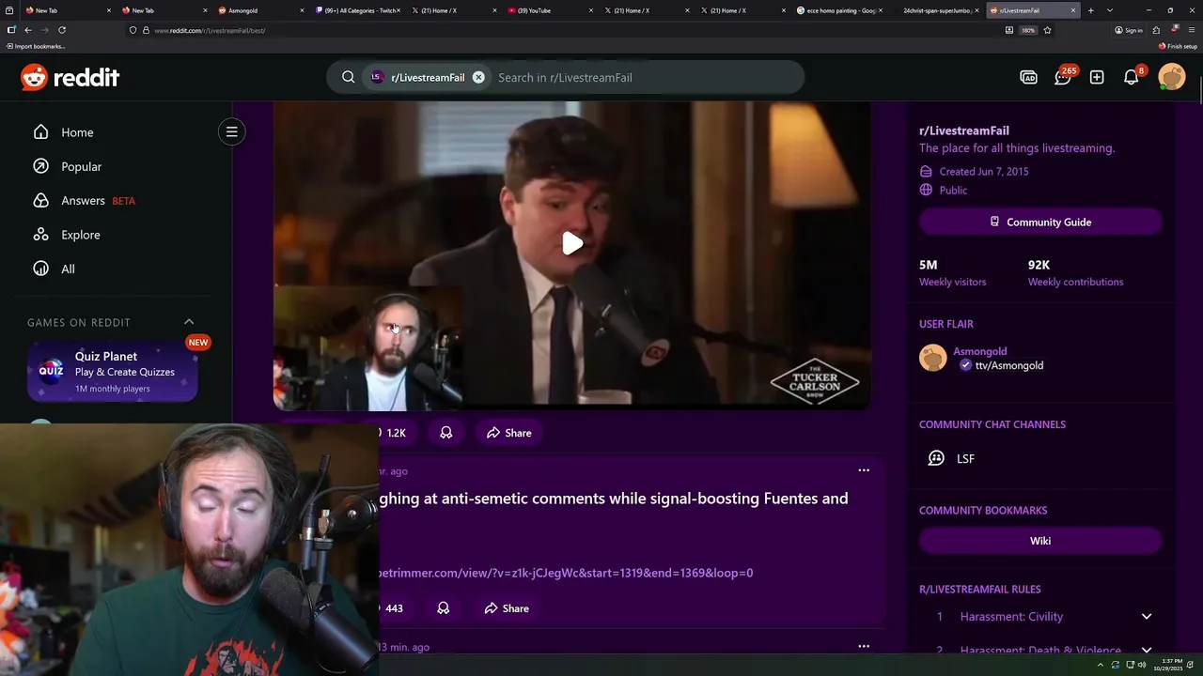
Task: Open the clip trimmer link
Action: point(565,573)
